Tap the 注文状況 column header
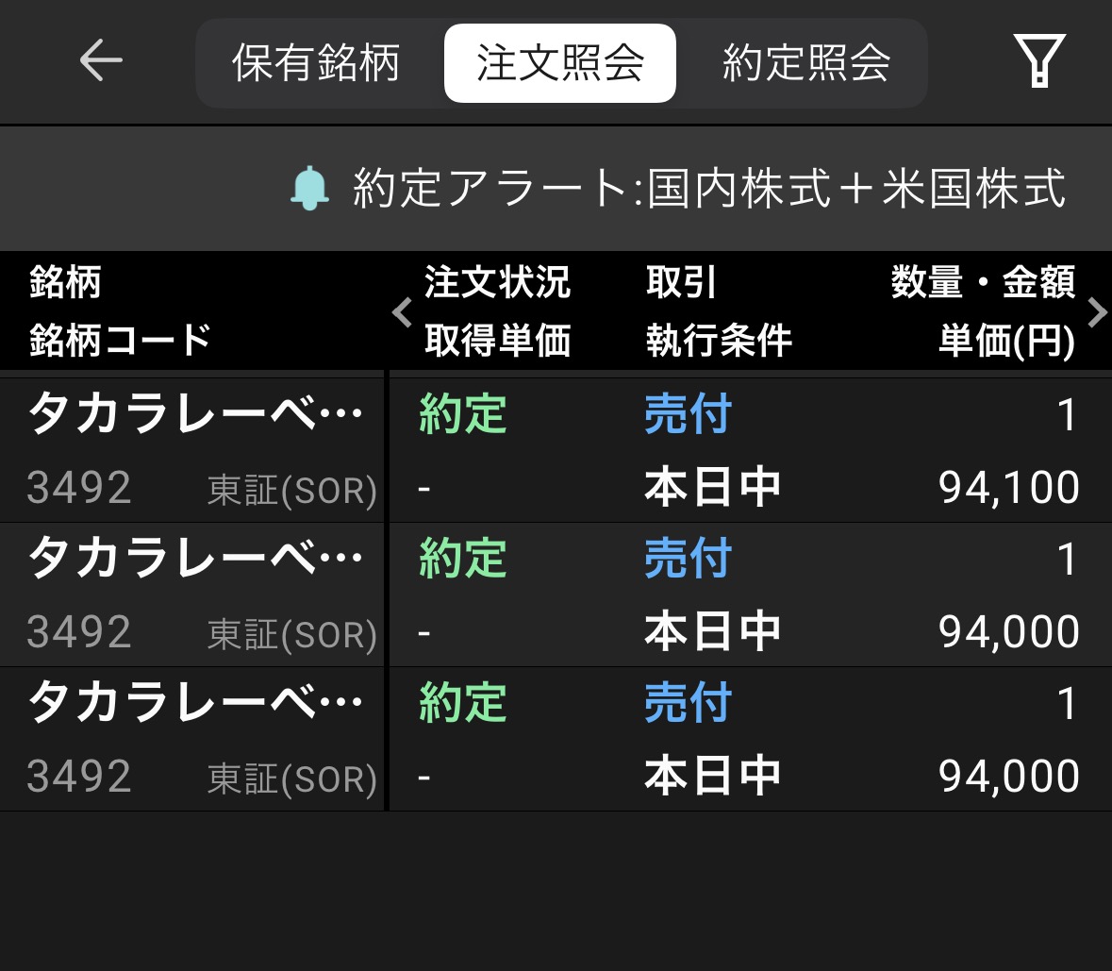Image resolution: width=1112 pixels, height=971 pixels. (497, 282)
